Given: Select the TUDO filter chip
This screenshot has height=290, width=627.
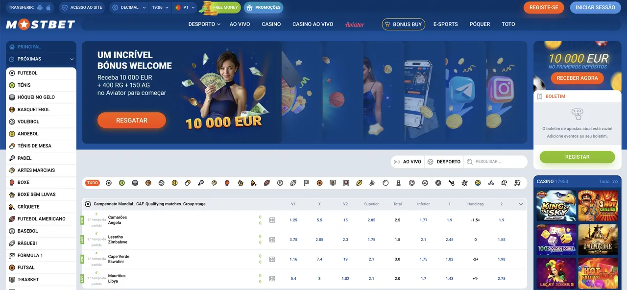Looking at the screenshot, I should click(x=92, y=183).
